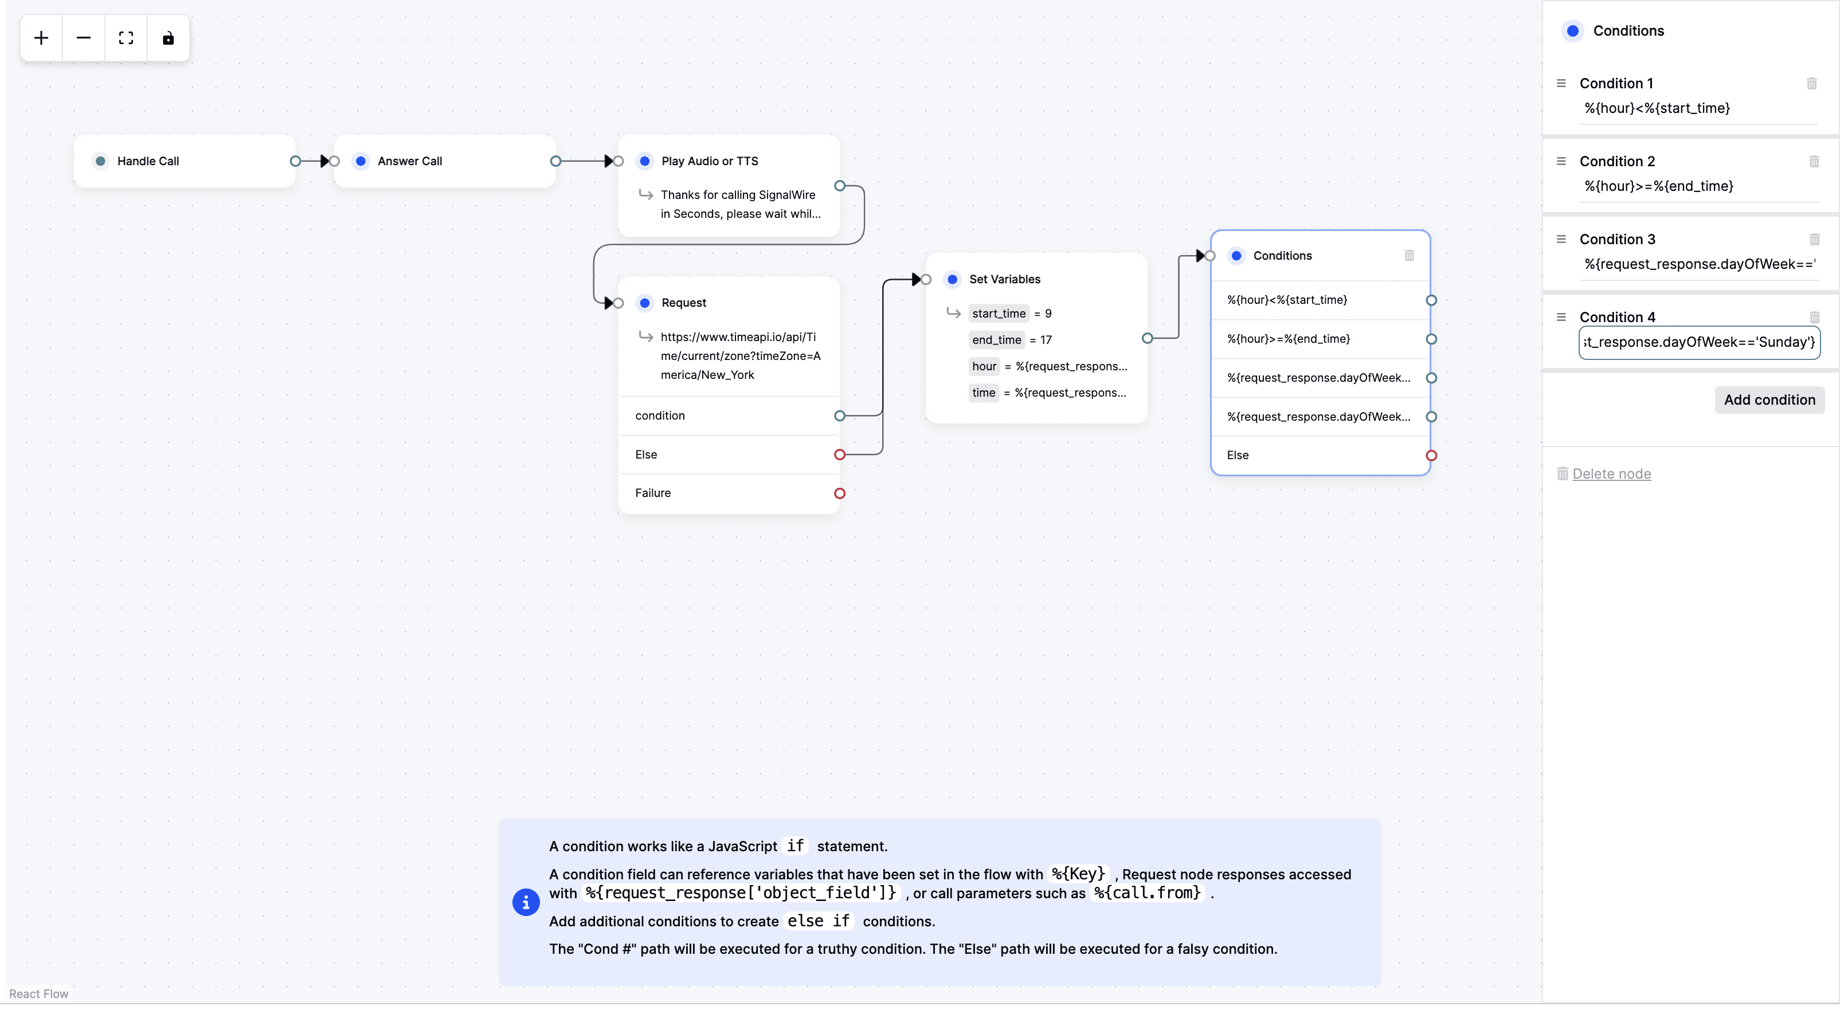1840x1010 pixels.
Task: Click the Else row in Conditions node
Action: (1320, 456)
